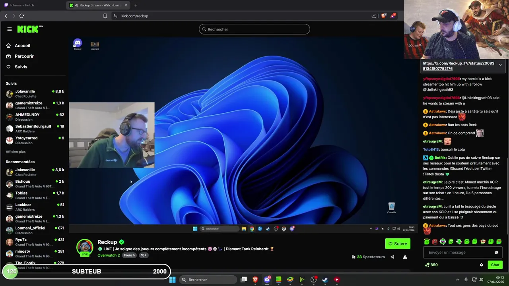The width and height of the screenshot is (509, 286).
Task: Open Tobias recommended channel
Action: click(35, 195)
